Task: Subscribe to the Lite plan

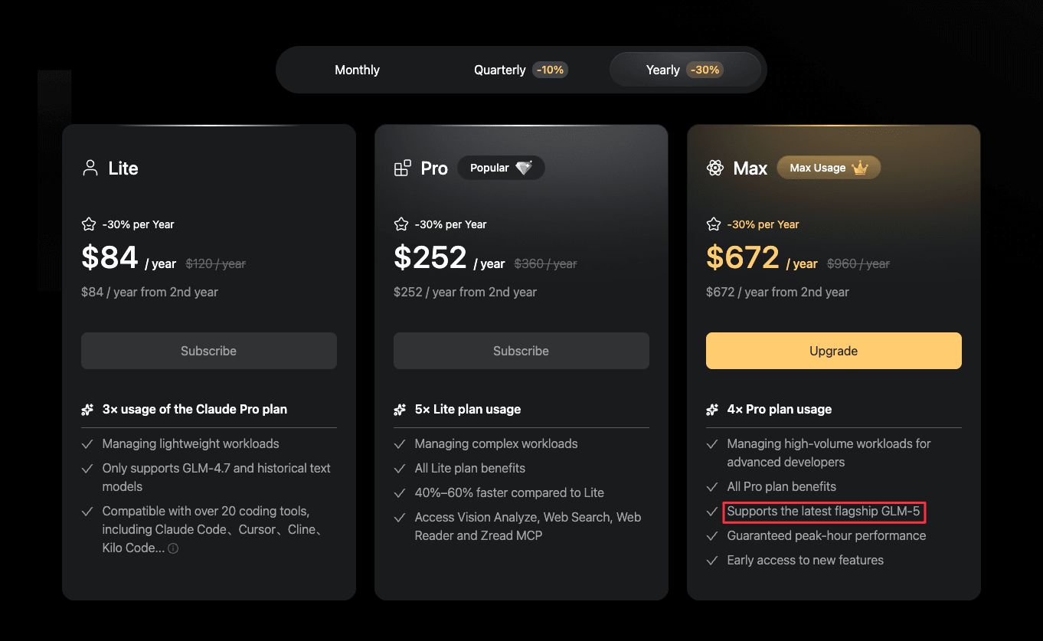Action: (x=208, y=351)
